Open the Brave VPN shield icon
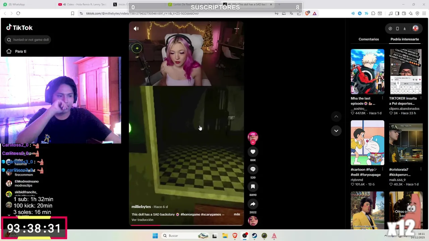 coord(417,13)
